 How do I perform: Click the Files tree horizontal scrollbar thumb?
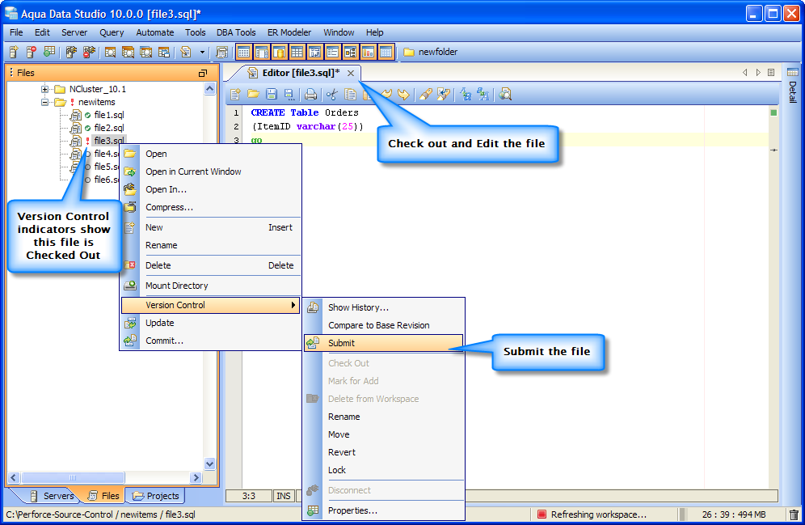(73, 478)
